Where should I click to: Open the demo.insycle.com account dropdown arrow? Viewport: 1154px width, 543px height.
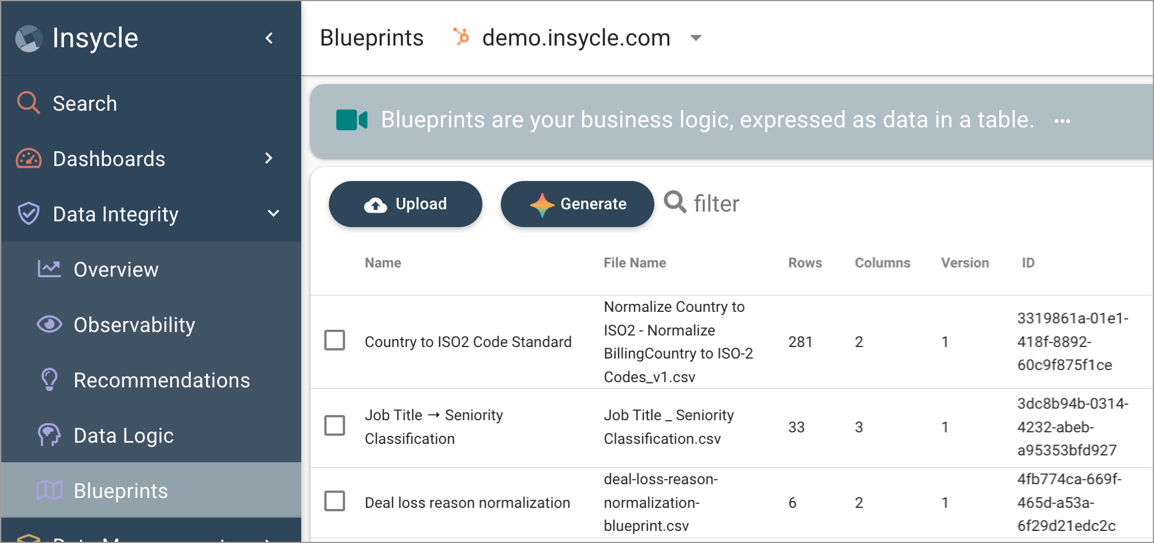coord(696,38)
